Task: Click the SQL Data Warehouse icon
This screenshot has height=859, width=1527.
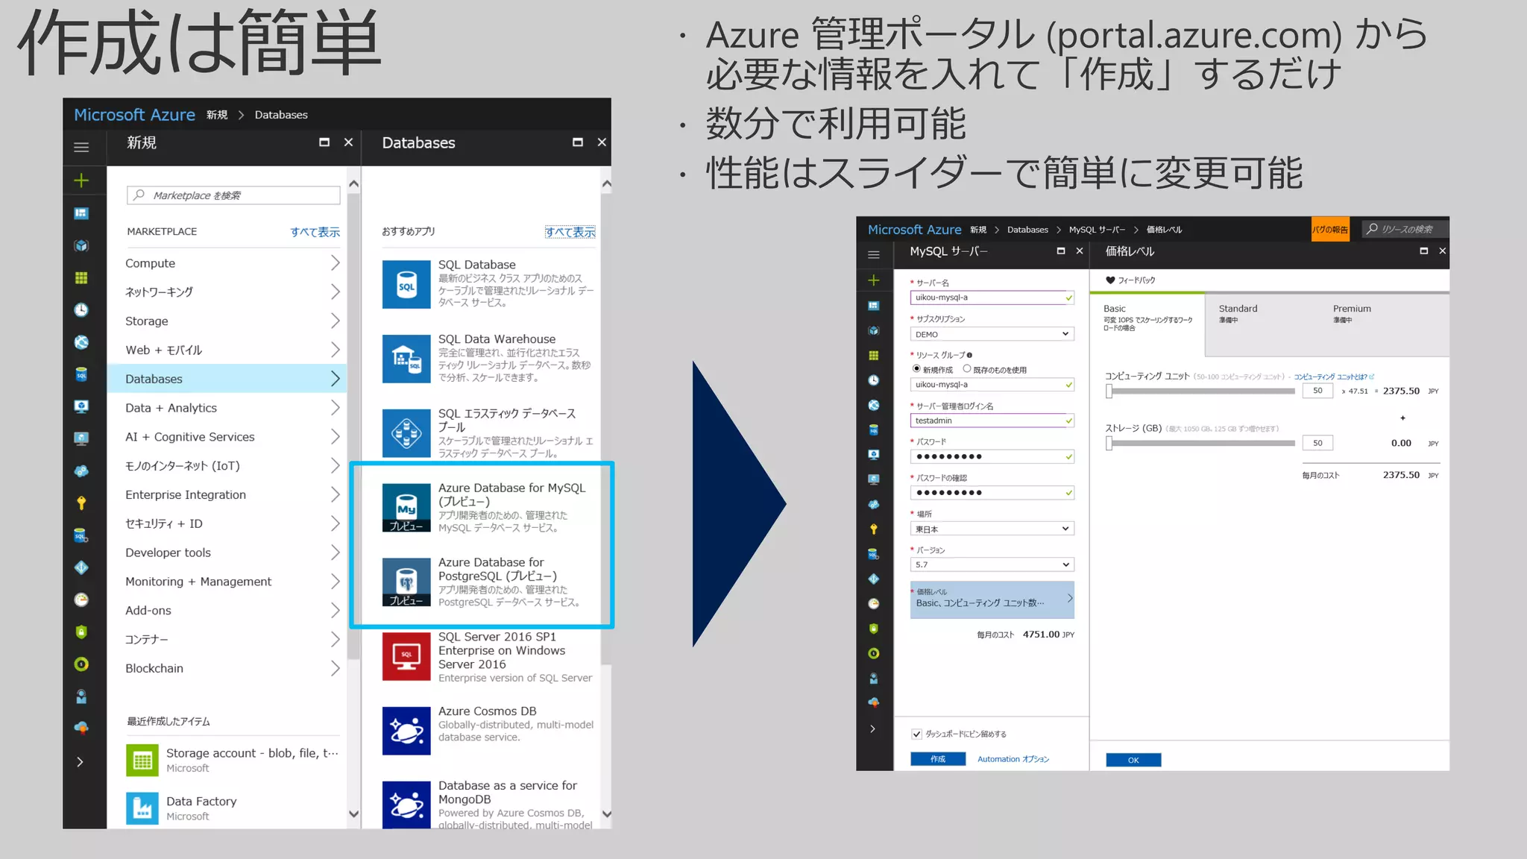Action: pos(406,359)
